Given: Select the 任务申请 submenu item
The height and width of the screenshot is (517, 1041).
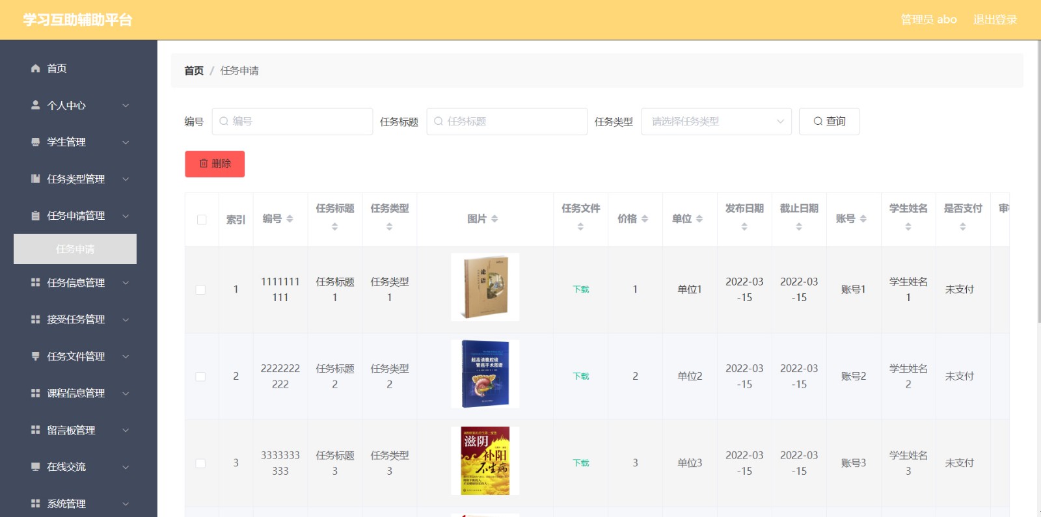Looking at the screenshot, I should [75, 249].
